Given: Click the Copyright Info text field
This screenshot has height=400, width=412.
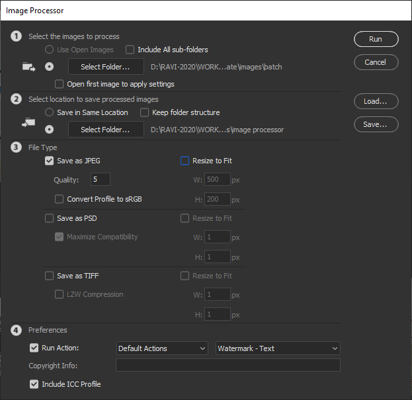Looking at the screenshot, I should 227,366.
